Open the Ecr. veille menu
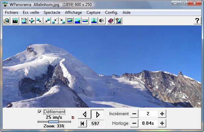204x132 pixels. [31, 13]
